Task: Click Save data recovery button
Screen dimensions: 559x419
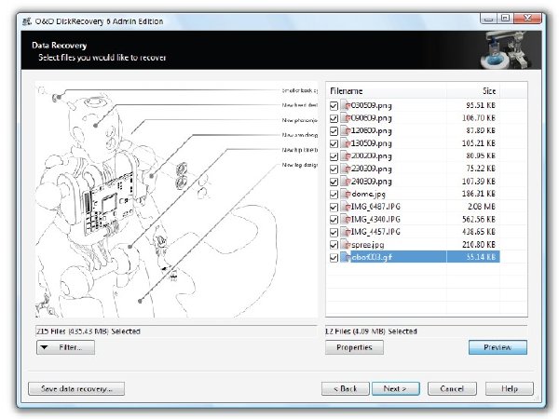Action: (76, 388)
